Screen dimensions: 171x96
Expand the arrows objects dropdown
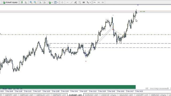(x=90, y=2)
